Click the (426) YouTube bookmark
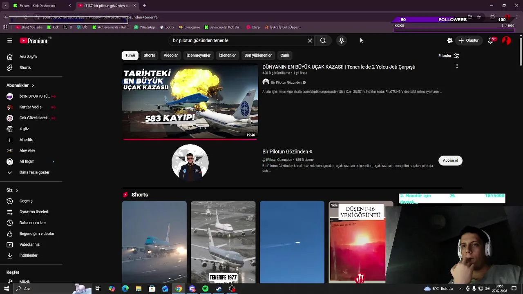 (29, 27)
